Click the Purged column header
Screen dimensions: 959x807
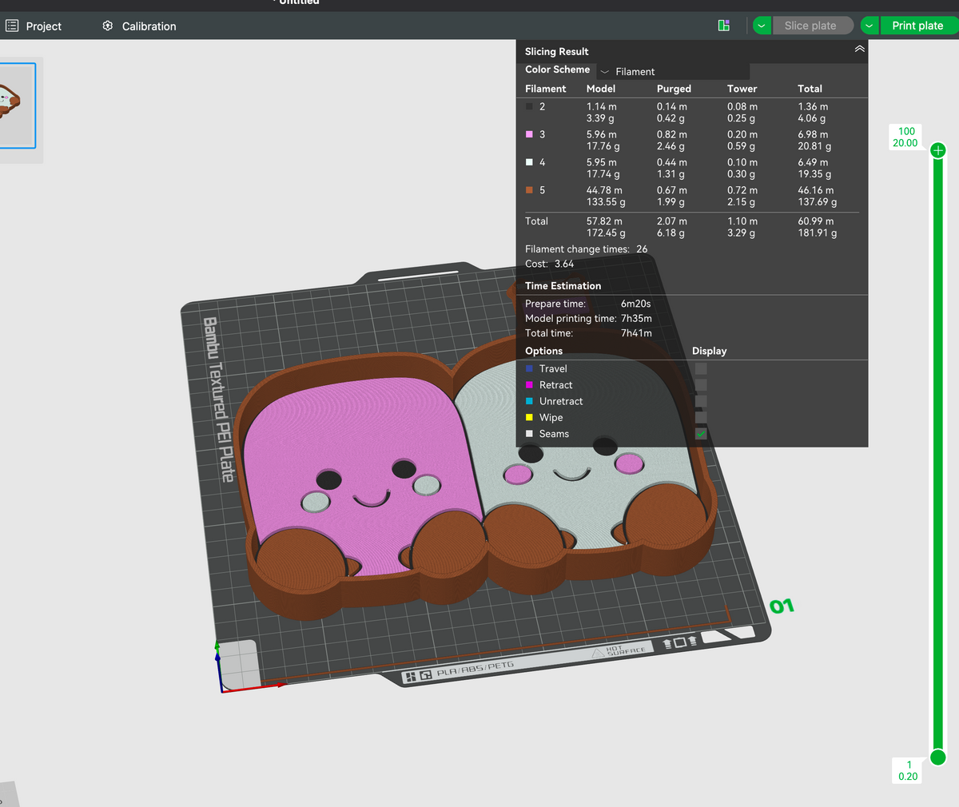pos(674,89)
